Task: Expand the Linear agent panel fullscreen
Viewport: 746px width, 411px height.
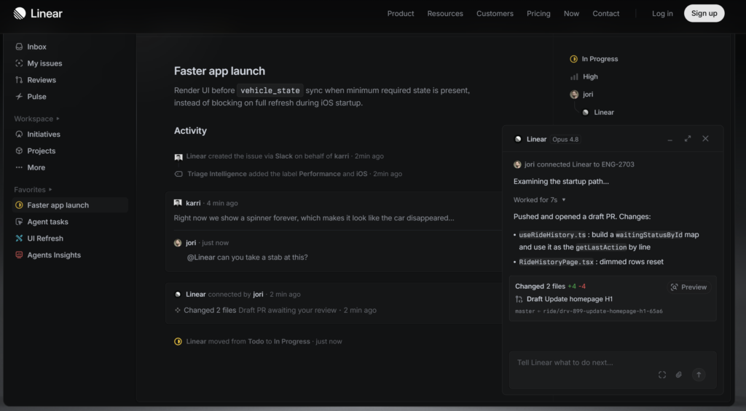Action: (688, 139)
